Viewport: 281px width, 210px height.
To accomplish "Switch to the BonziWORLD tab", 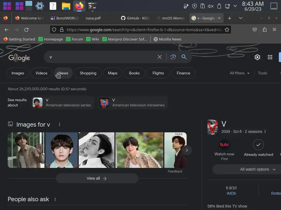I will (65, 18).
